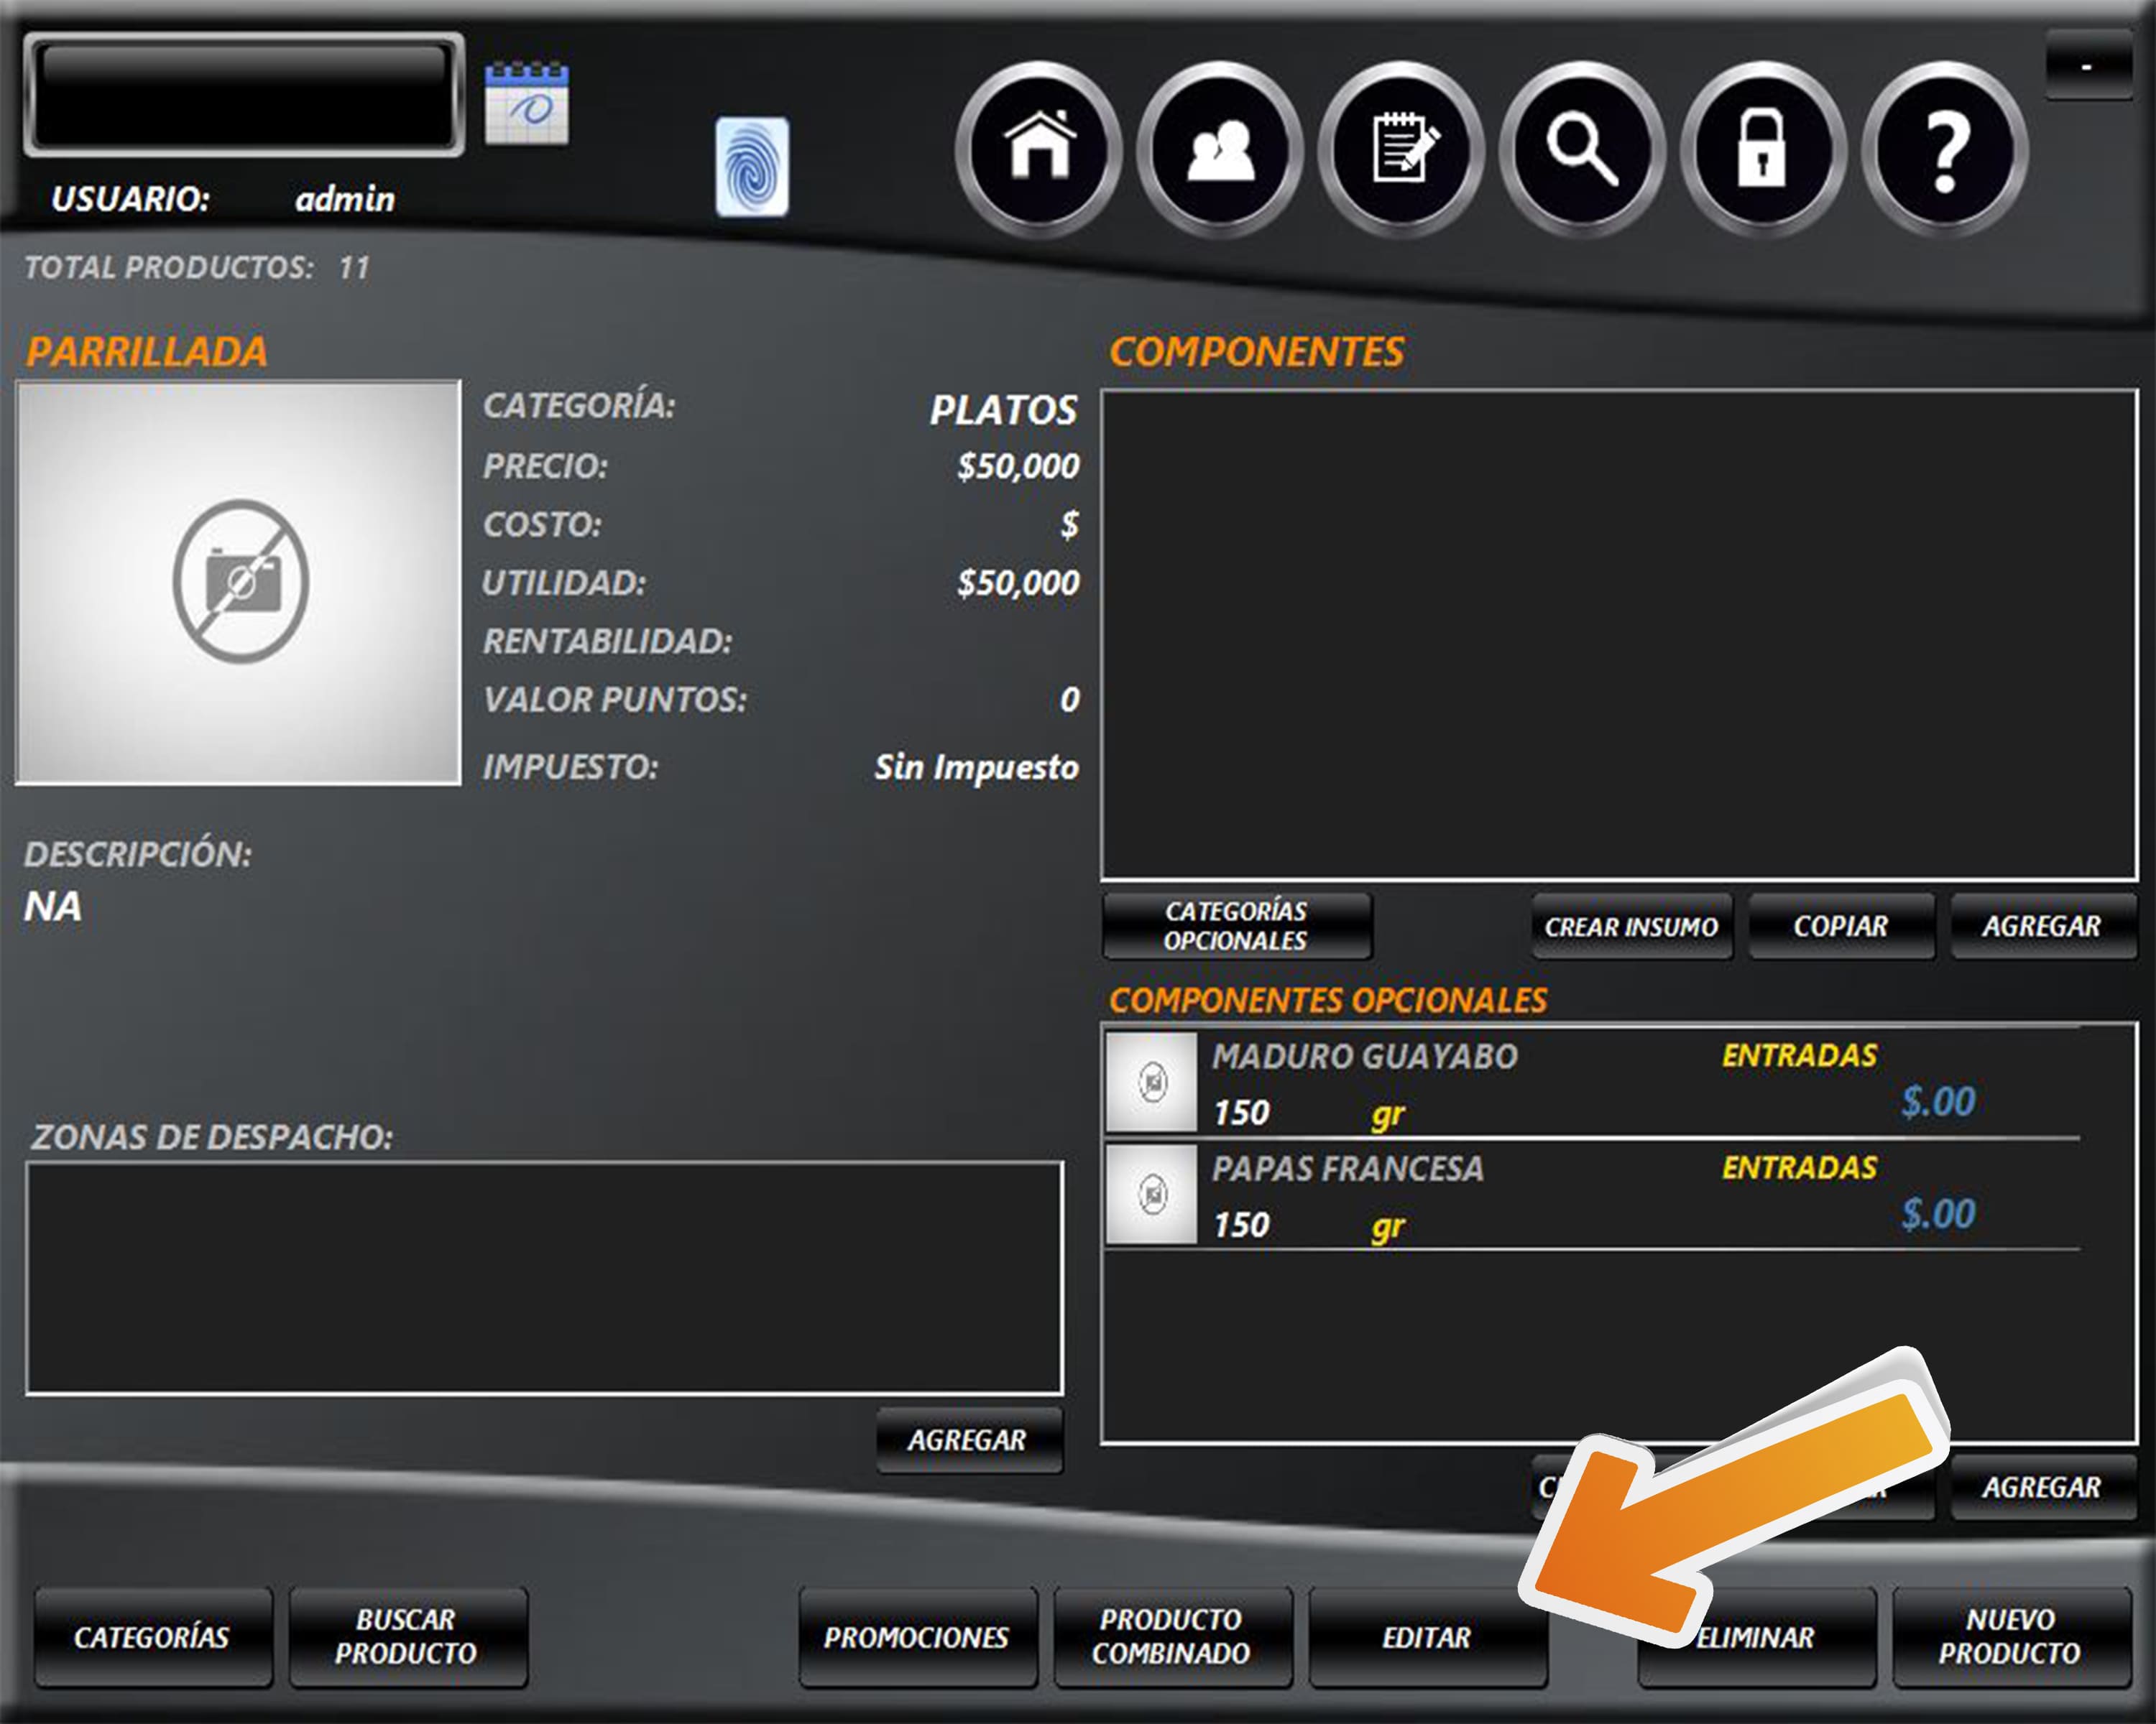Click the blue fingerprint icon
This screenshot has height=1724, width=2156.
pyautogui.click(x=752, y=167)
